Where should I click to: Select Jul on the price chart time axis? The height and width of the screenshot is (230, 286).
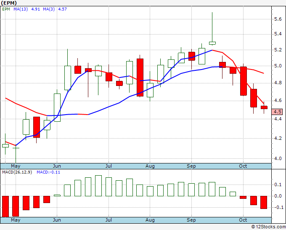click(109, 166)
